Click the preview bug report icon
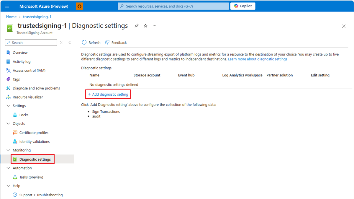The image size is (354, 199). pyautogui.click(x=79, y=6)
